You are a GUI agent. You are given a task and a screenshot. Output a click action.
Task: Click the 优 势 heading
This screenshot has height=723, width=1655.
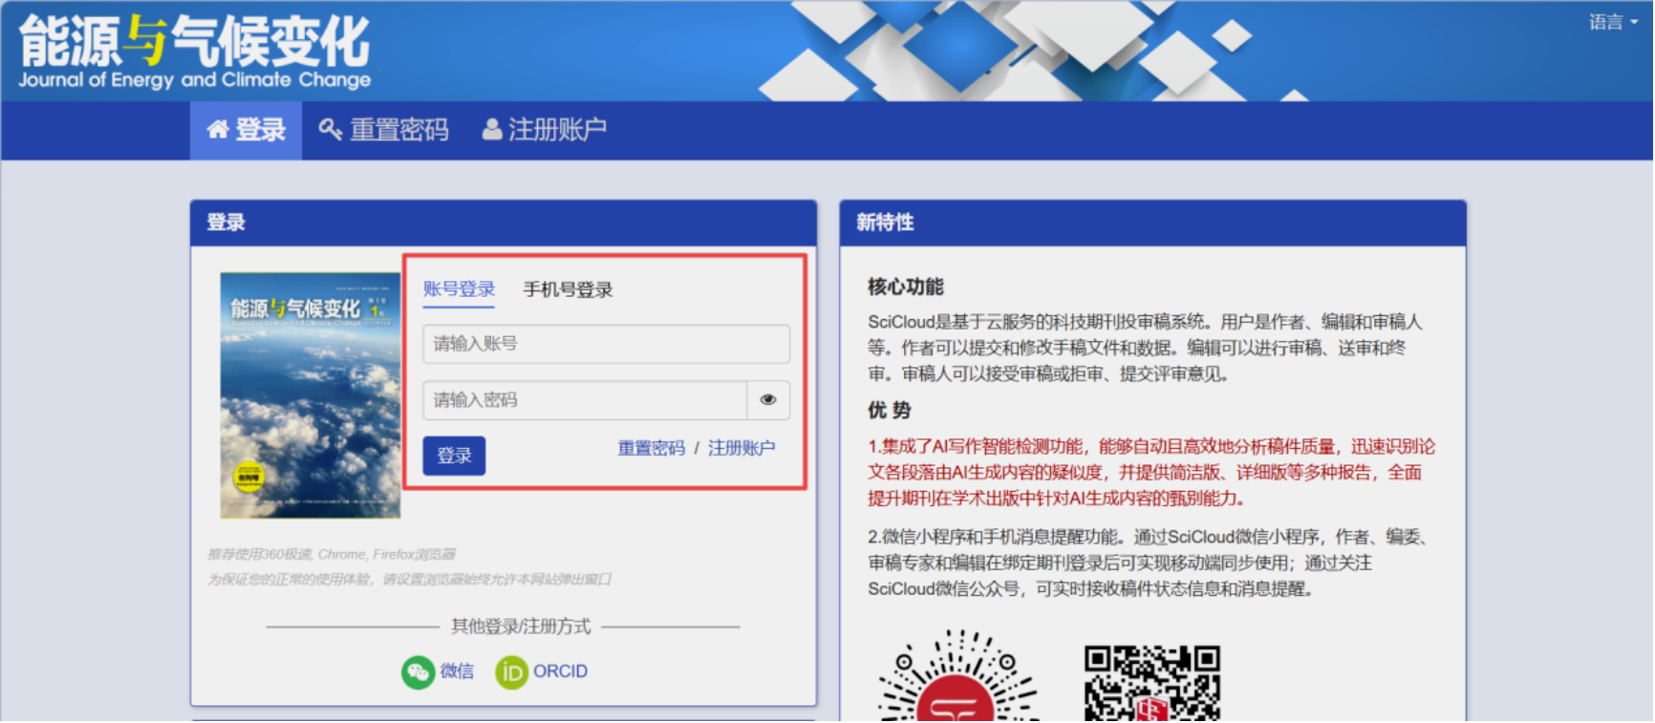890,410
